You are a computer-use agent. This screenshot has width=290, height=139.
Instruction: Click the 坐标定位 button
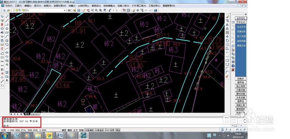pyautogui.click(x=241, y=18)
